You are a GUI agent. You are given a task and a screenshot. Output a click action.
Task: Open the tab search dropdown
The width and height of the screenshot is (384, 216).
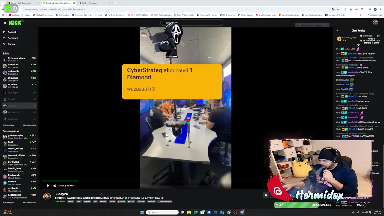pos(3,3)
